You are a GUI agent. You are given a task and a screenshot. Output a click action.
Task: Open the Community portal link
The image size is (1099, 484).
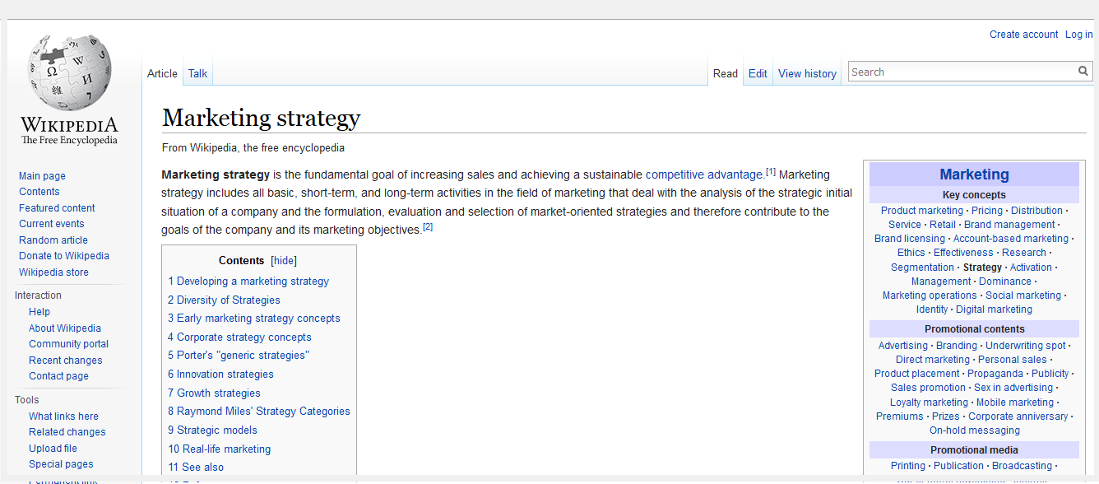(x=68, y=344)
